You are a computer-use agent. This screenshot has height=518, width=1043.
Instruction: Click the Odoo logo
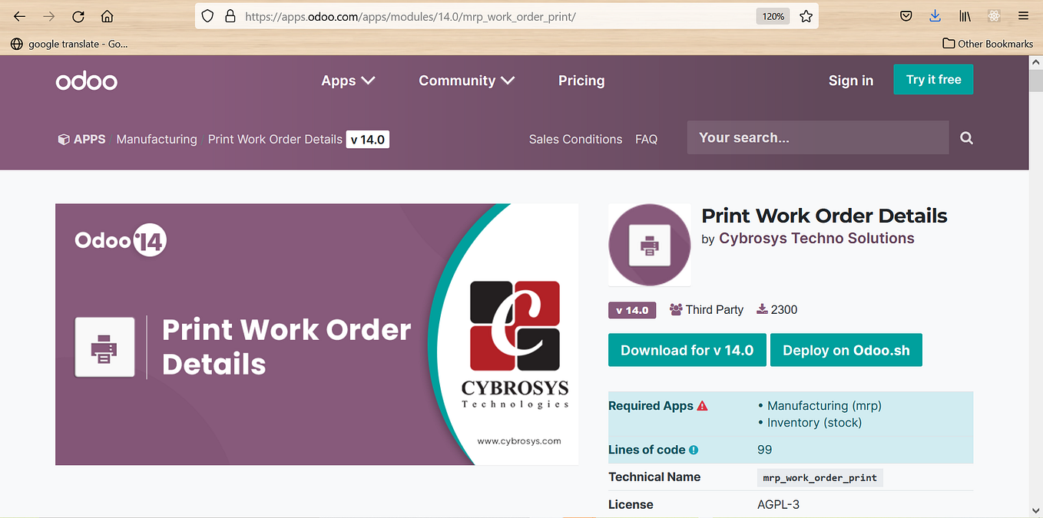(86, 80)
